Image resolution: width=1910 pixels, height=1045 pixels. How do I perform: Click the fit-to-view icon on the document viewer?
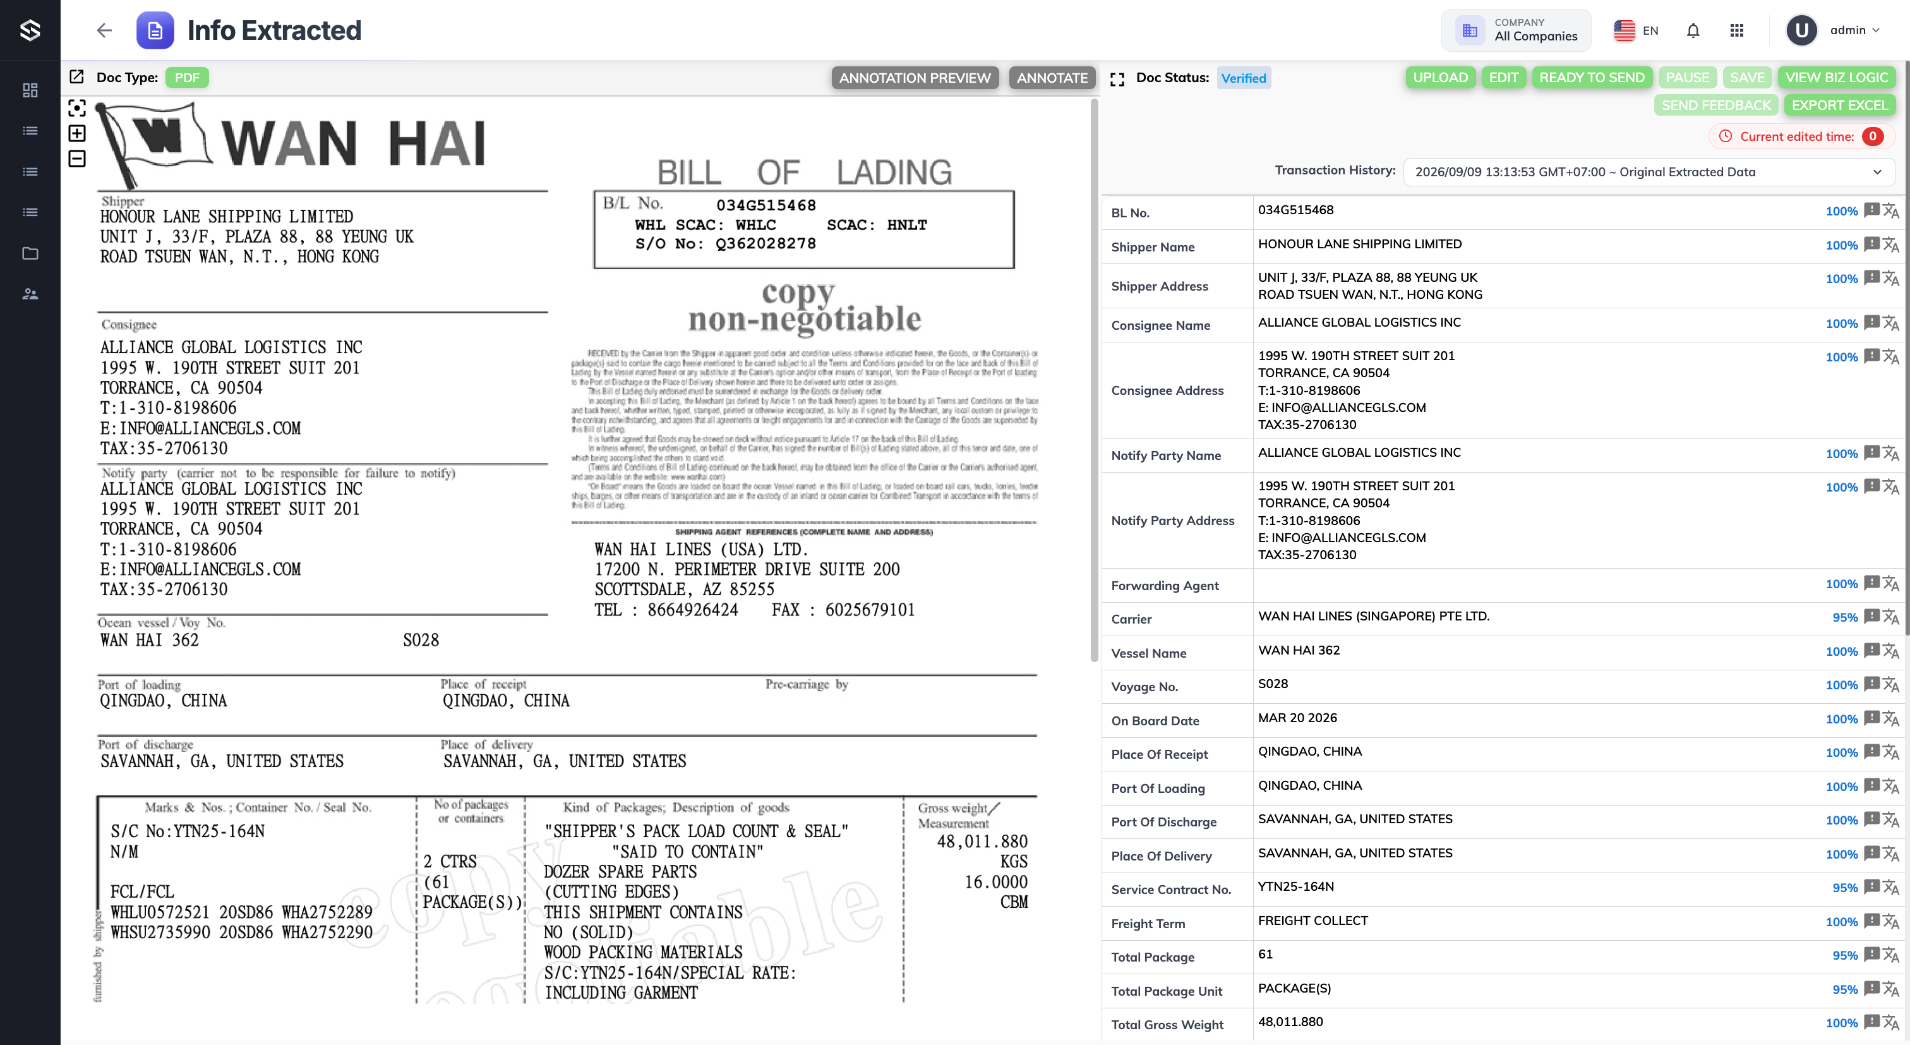pyautogui.click(x=77, y=108)
